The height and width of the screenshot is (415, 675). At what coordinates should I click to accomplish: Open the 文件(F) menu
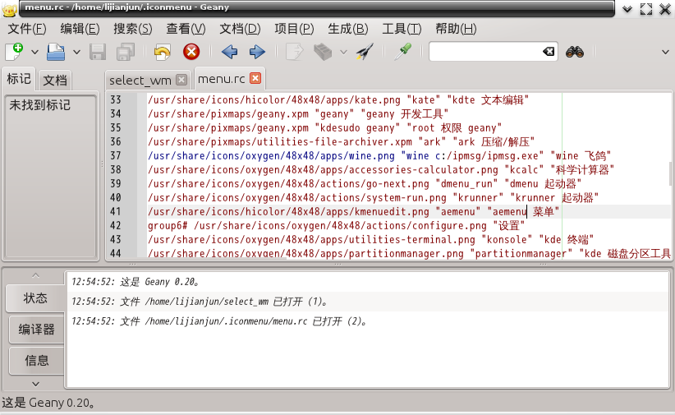click(27, 29)
